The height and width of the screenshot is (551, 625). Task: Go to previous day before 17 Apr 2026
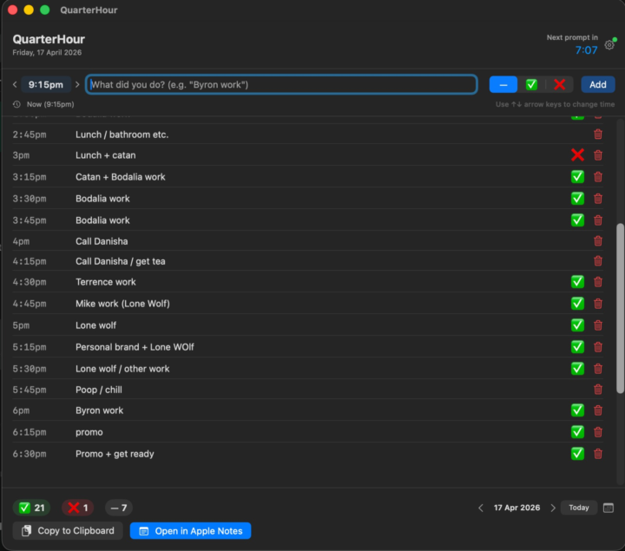(x=481, y=508)
